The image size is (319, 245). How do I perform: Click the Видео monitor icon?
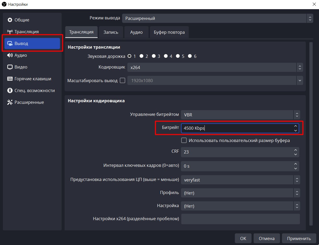tap(10, 67)
